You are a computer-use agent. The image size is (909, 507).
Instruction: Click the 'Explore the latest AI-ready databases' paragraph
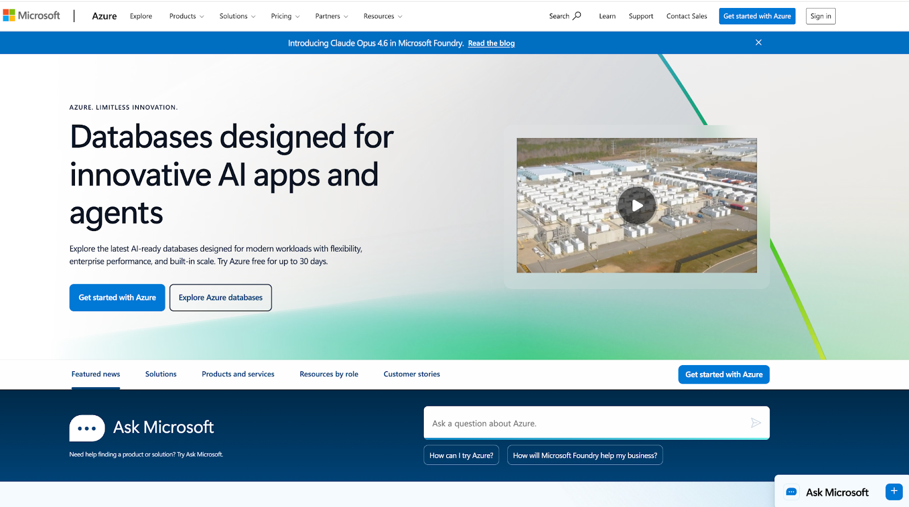point(216,255)
